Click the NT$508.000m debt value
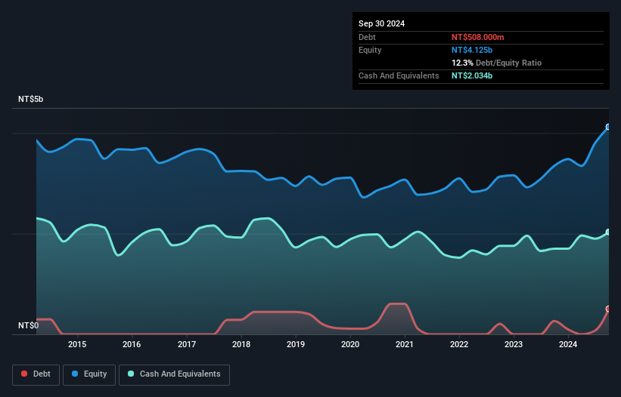Screen dimensions: 621x397 coord(477,37)
